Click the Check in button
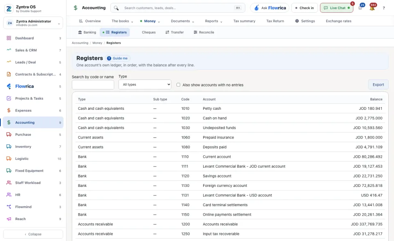This screenshot has width=394, height=241. click(305, 8)
